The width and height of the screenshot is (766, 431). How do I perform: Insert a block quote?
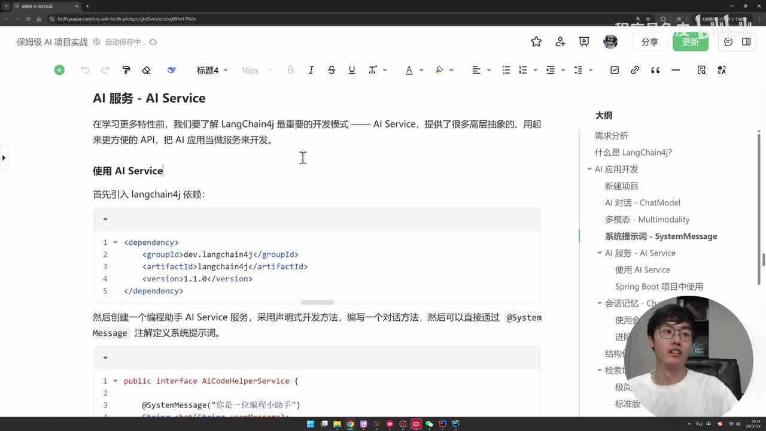tap(655, 70)
